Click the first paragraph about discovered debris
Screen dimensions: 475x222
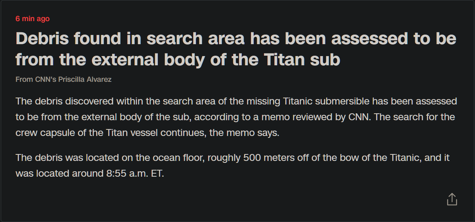[236, 117]
